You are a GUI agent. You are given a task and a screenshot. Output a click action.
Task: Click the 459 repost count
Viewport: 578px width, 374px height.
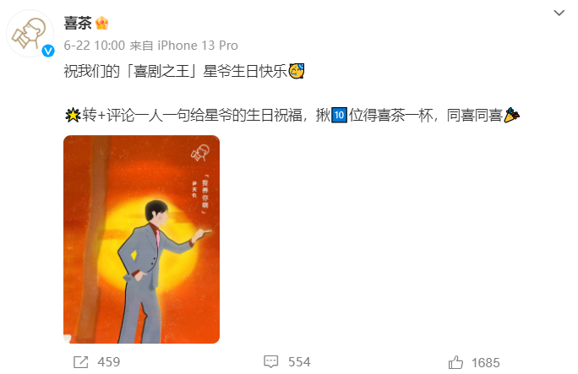(x=109, y=362)
